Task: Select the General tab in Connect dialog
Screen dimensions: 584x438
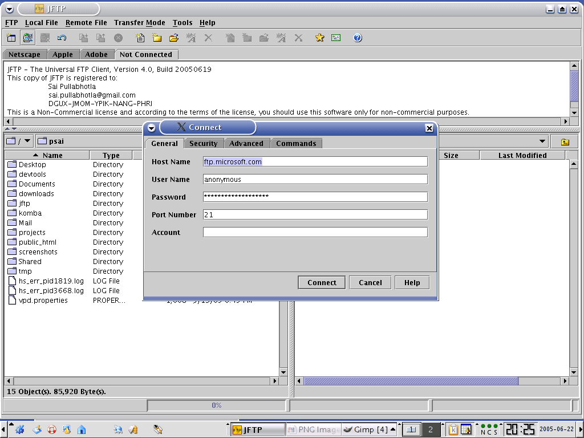Action: [164, 143]
